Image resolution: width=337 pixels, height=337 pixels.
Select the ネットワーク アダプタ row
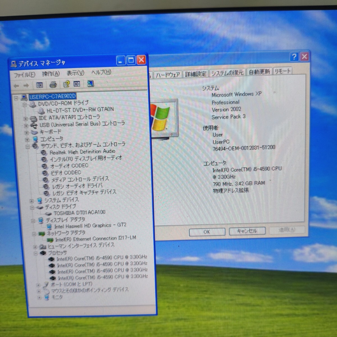(x=66, y=233)
